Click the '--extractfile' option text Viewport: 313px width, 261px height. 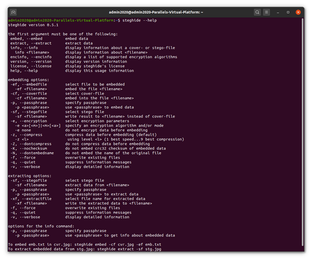pos(36,199)
